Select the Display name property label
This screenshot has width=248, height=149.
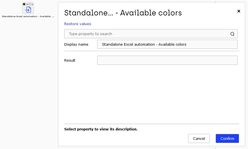[76, 45]
